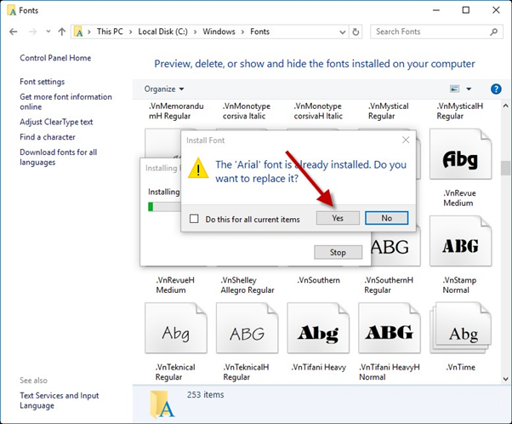
Task: Select the .VnRevue Medium font icon
Action: point(460,154)
